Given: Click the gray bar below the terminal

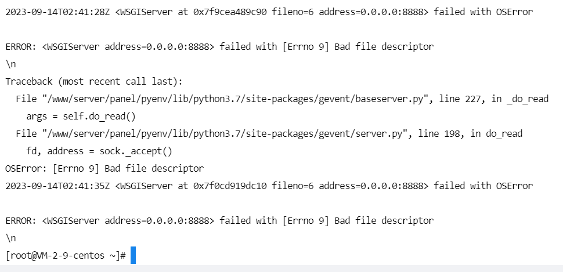Looking at the screenshot, I should coord(281,269).
